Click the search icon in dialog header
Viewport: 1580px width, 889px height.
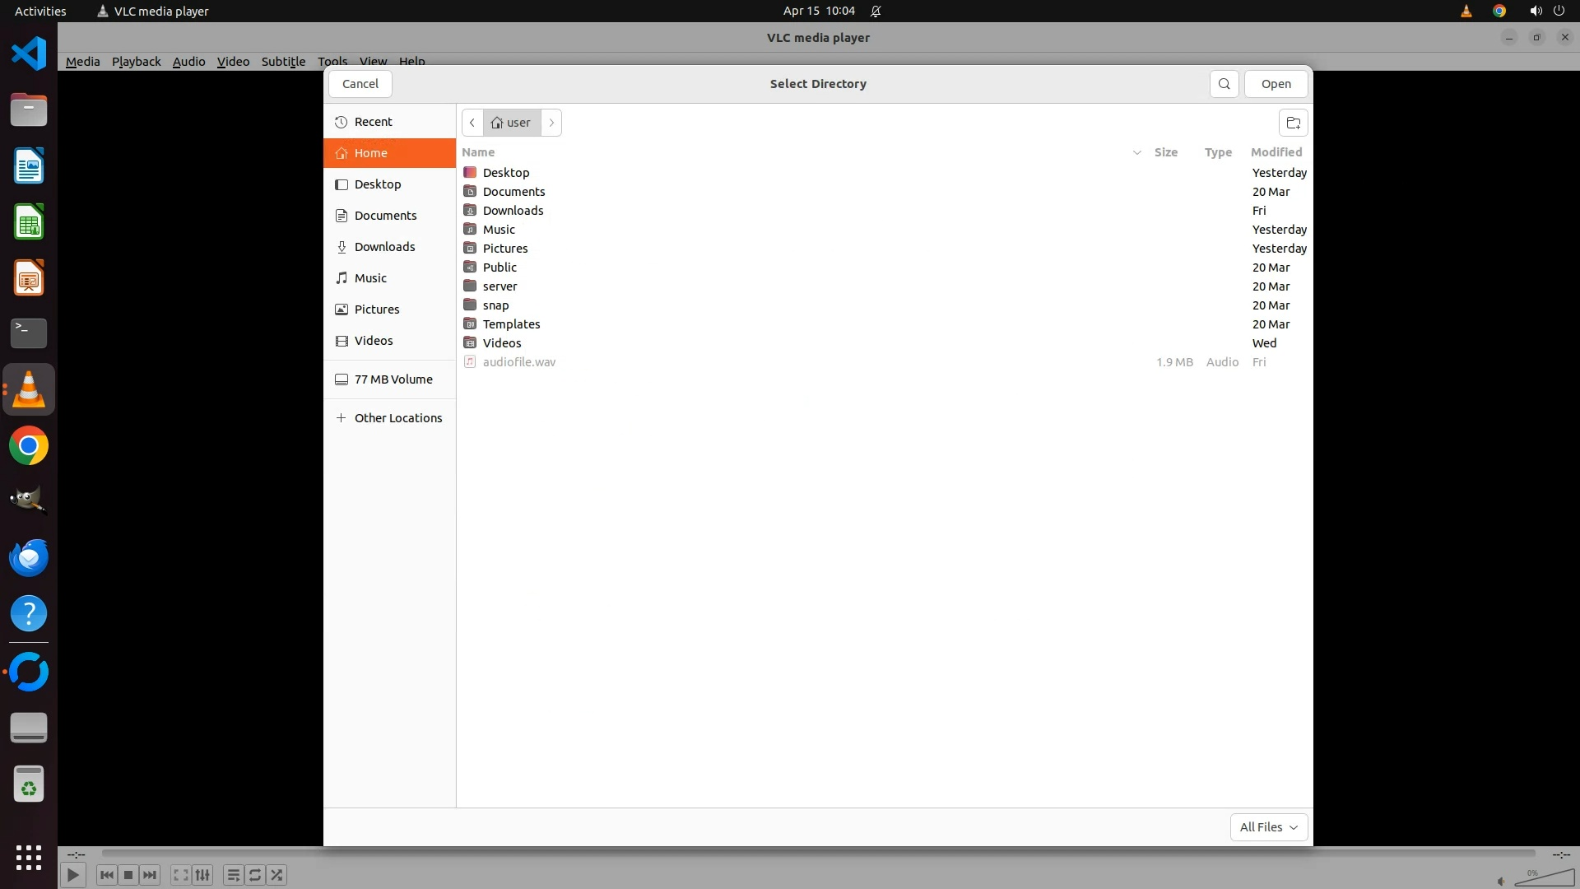[1224, 84]
